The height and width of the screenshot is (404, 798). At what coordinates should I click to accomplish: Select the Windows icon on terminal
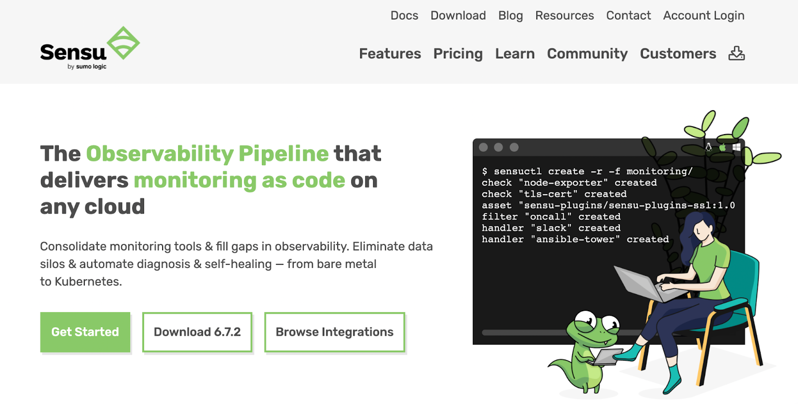tap(736, 147)
